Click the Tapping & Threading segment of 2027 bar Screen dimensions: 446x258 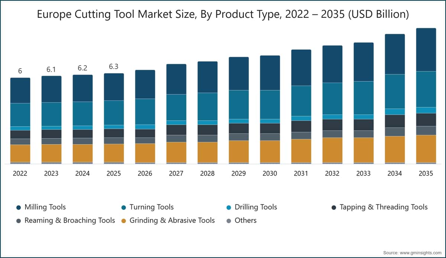[176, 130]
